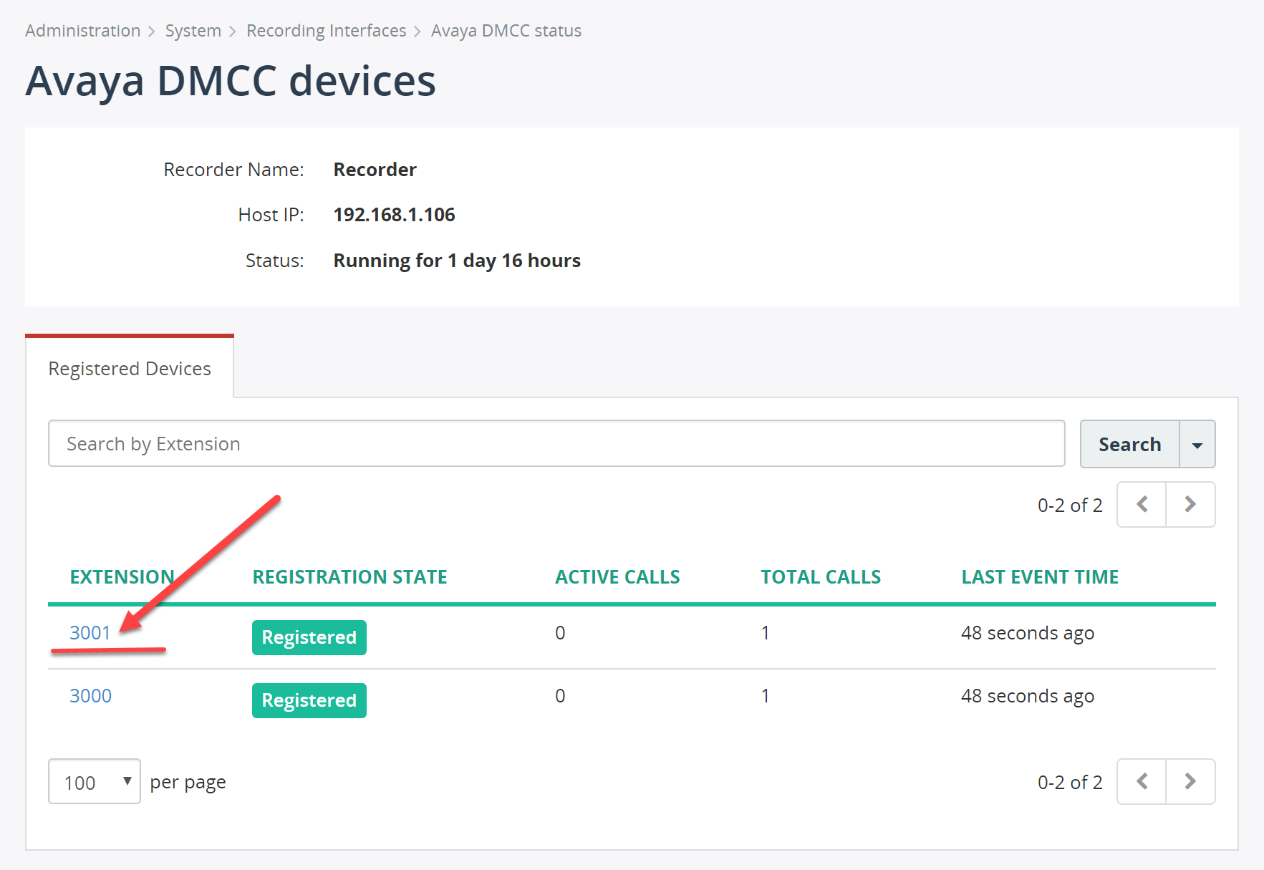Go to Avaya DMCC status breadcrumb
1264x870 pixels.
[506, 31]
